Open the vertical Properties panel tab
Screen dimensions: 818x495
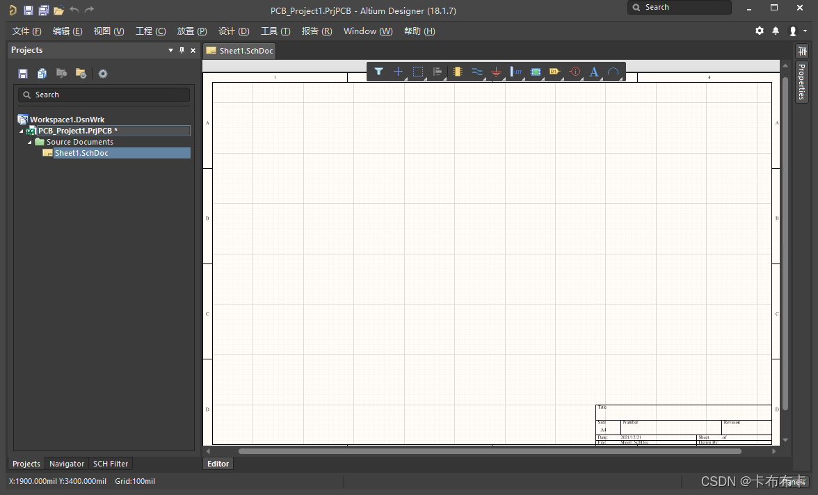click(802, 81)
